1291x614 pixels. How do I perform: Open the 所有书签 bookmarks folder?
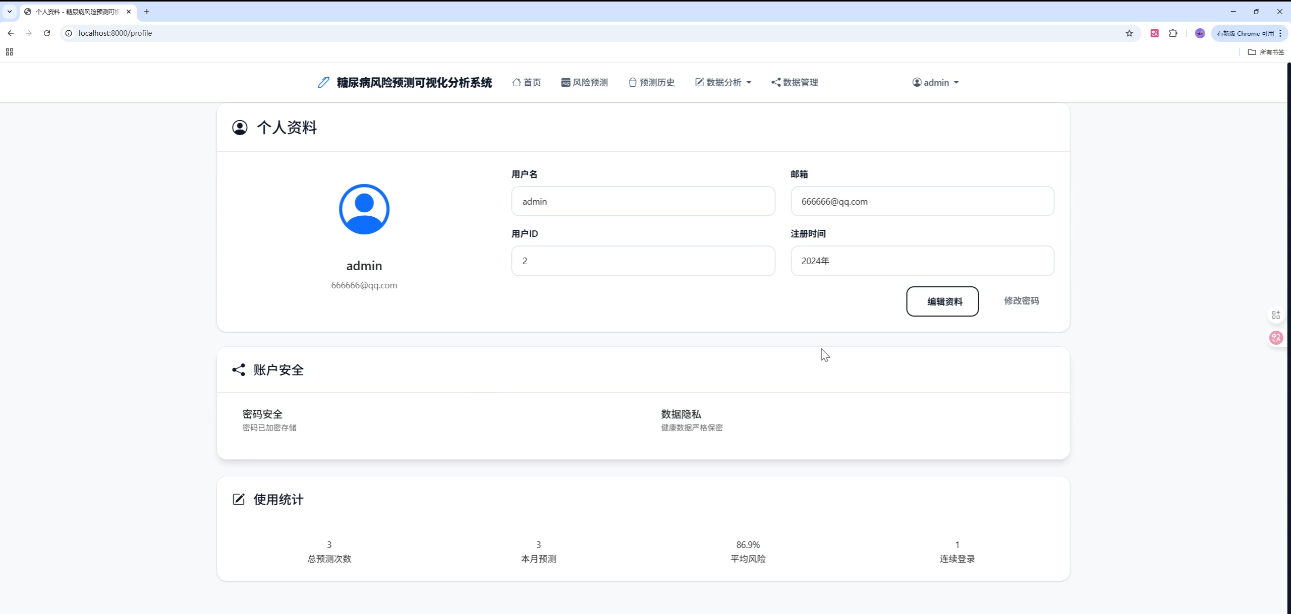[x=1266, y=52]
